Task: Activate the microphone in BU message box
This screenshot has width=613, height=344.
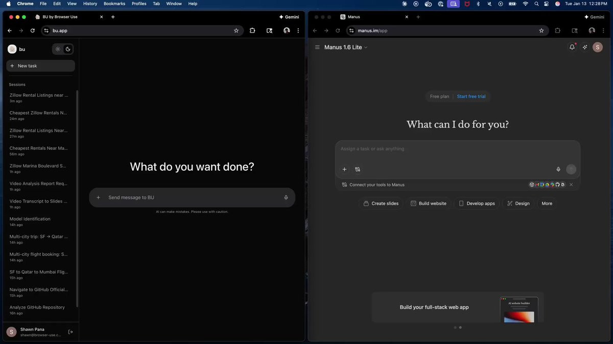Action: pos(286,197)
